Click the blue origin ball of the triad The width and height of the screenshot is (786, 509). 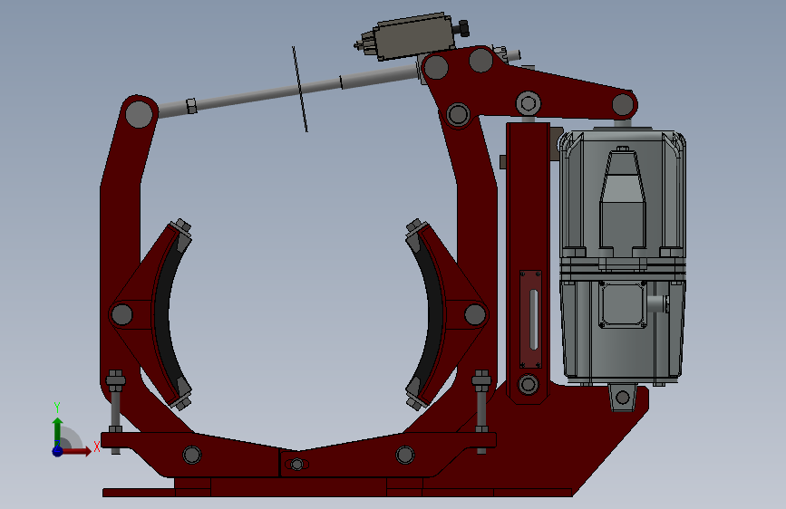[57, 451]
